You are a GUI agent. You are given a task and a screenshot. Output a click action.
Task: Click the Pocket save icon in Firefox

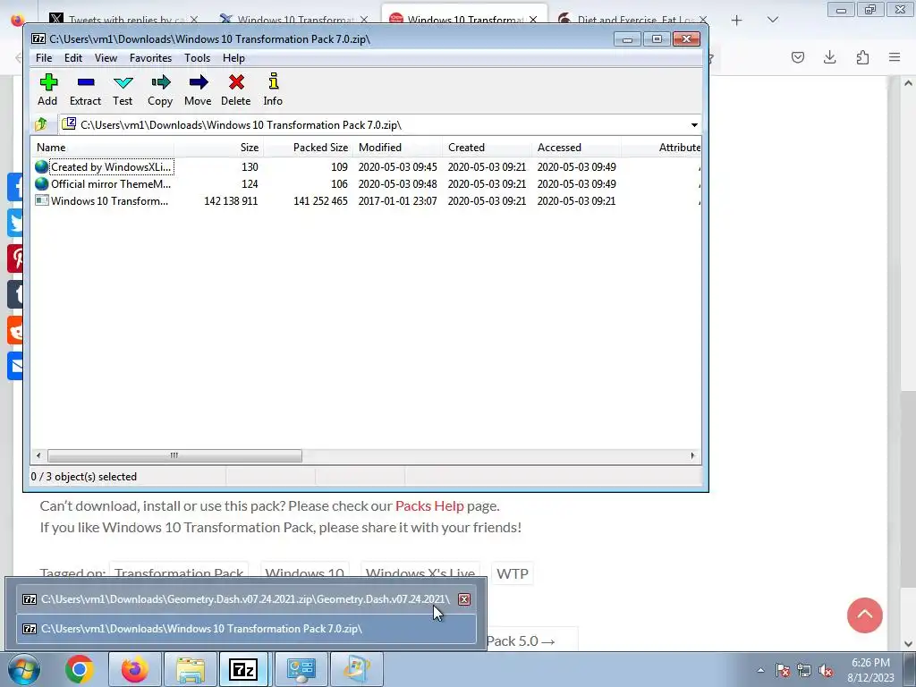pos(797,57)
